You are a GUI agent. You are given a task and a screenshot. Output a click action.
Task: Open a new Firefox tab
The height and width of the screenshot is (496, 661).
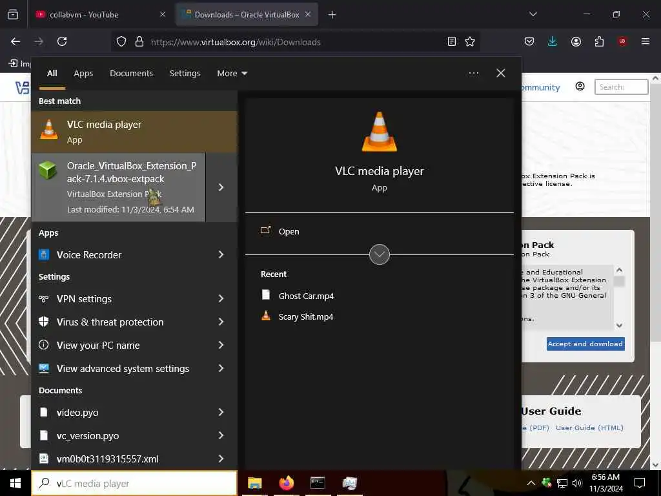tap(332, 15)
